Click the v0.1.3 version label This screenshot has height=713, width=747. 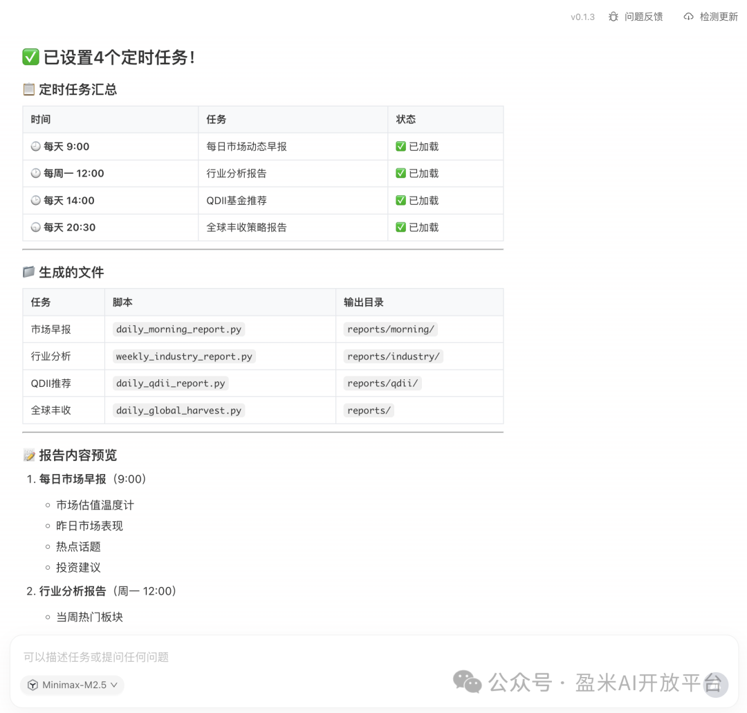[582, 17]
